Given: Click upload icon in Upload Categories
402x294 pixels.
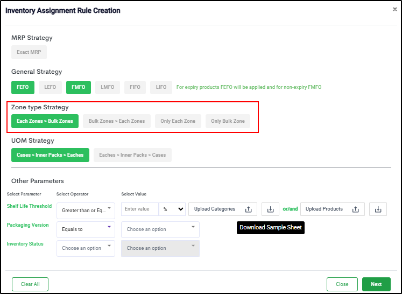Looking at the screenshot, I should pyautogui.click(x=248, y=209).
